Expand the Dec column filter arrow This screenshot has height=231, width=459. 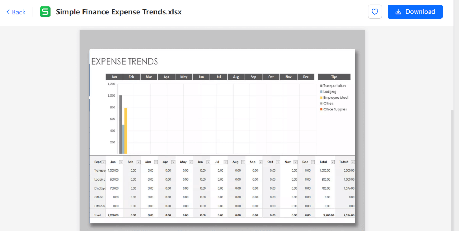313,162
